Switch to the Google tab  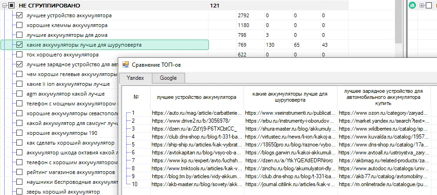tap(168, 78)
